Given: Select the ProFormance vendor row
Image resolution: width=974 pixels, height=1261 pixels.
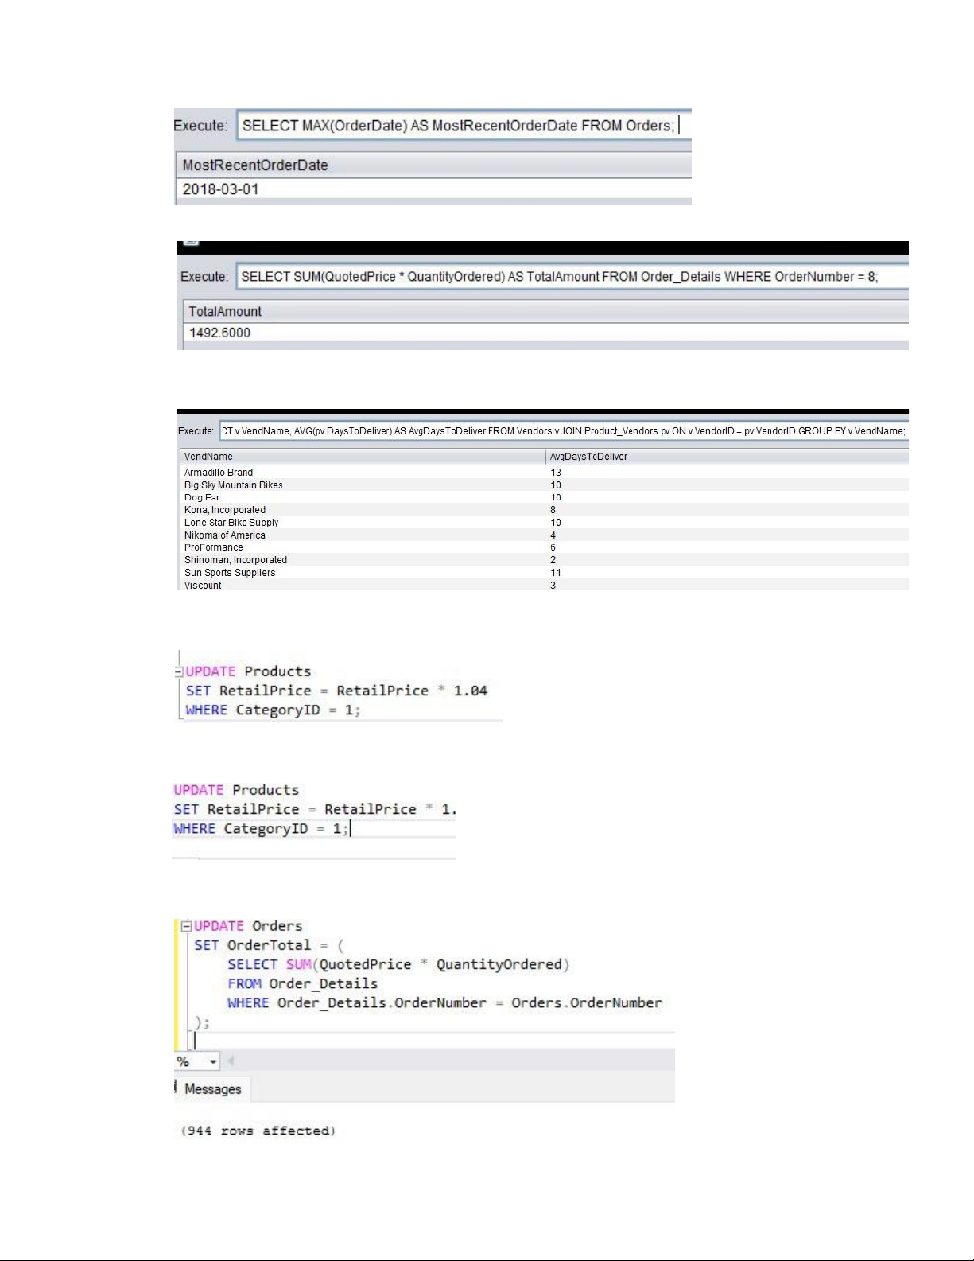Looking at the screenshot, I should pyautogui.click(x=545, y=547).
